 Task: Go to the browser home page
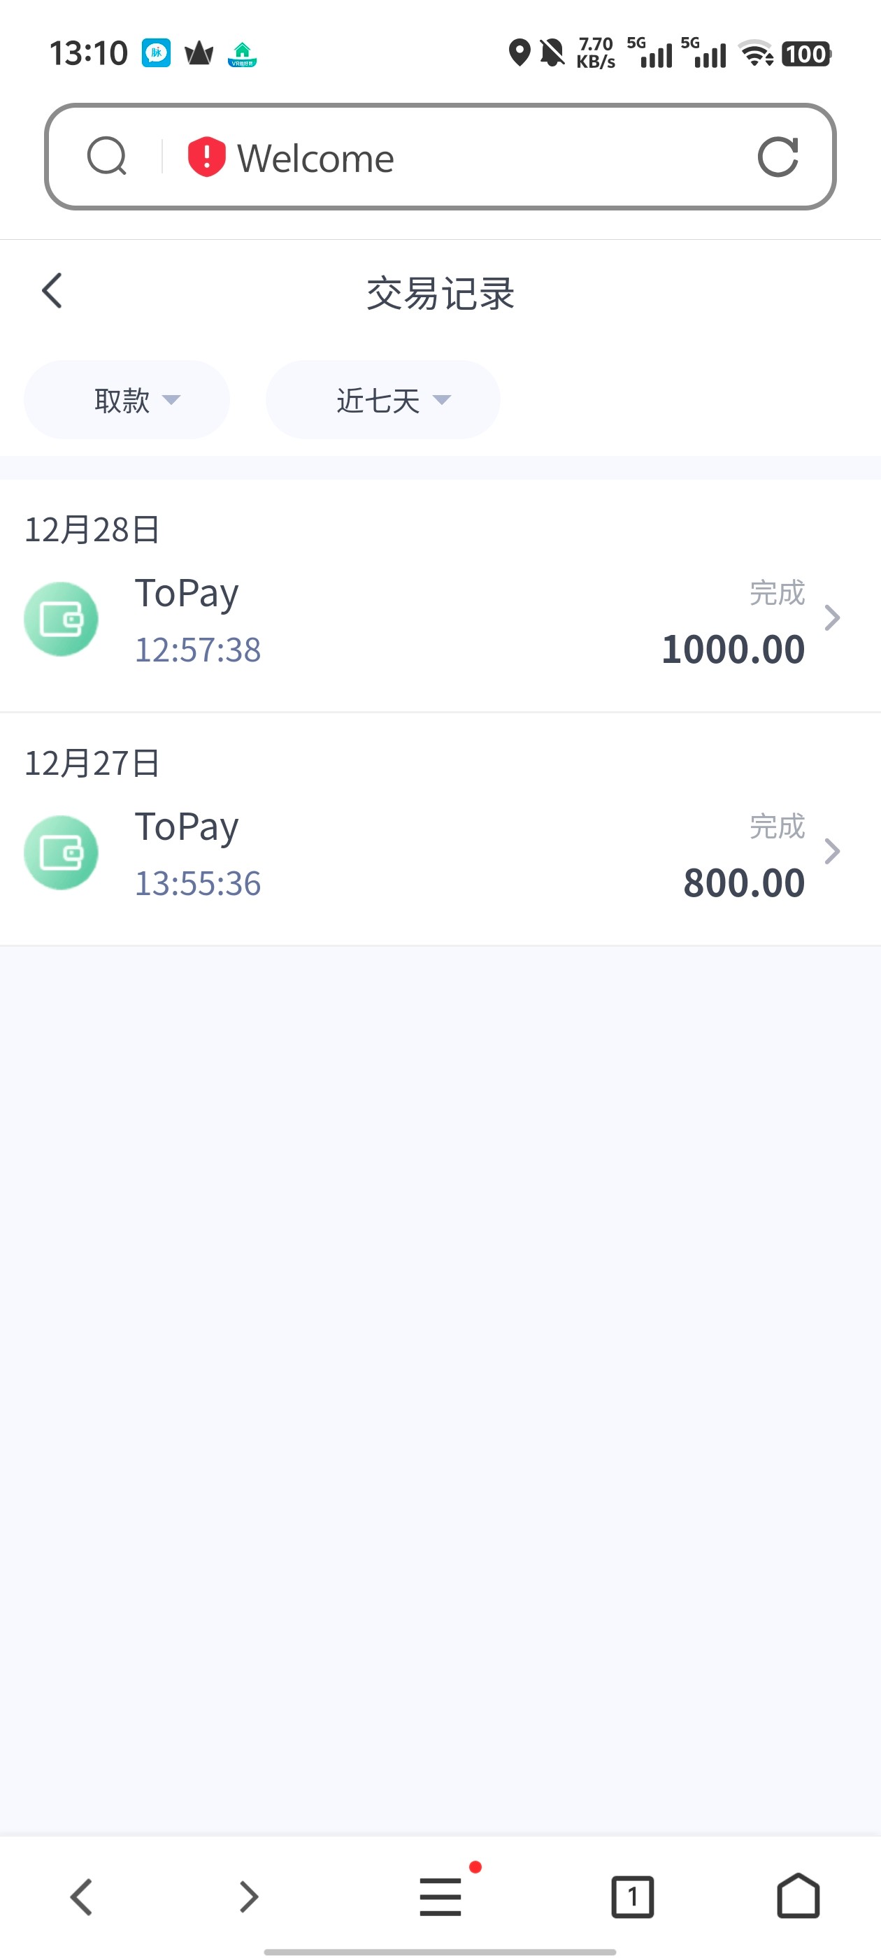797,1896
